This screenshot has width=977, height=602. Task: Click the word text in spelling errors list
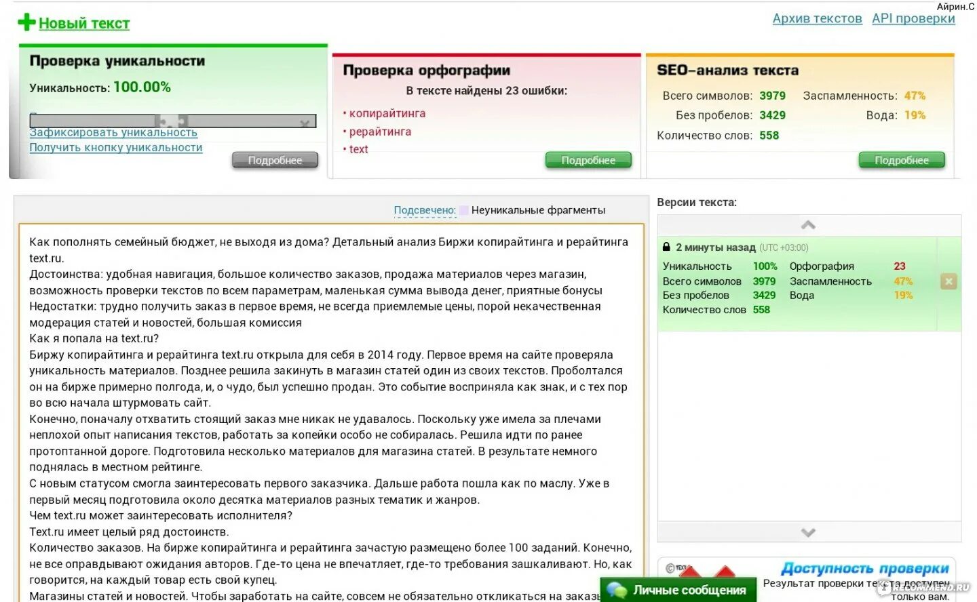coord(359,149)
